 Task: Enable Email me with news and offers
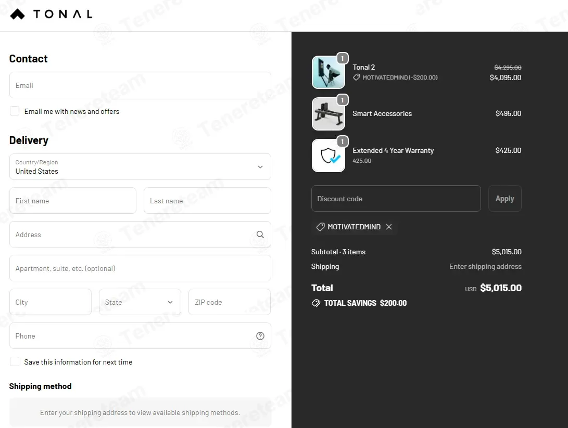[15, 111]
